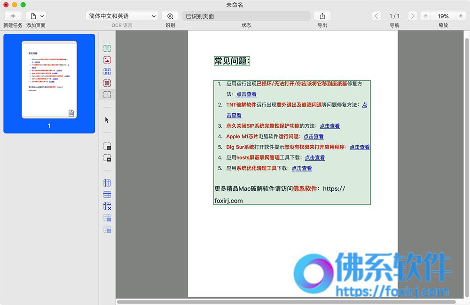Click the remove table separator icon
Image resolution: width=470 pixels, height=305 pixels.
point(107,206)
